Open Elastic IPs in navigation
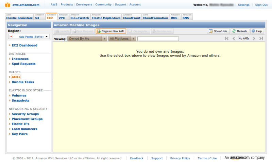This screenshot has width=272, height=162. 20,124
